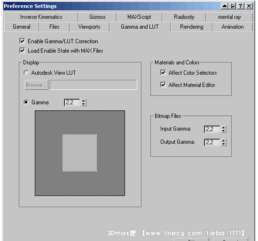Toggle Load Enable State with MAX Files

click(x=22, y=50)
